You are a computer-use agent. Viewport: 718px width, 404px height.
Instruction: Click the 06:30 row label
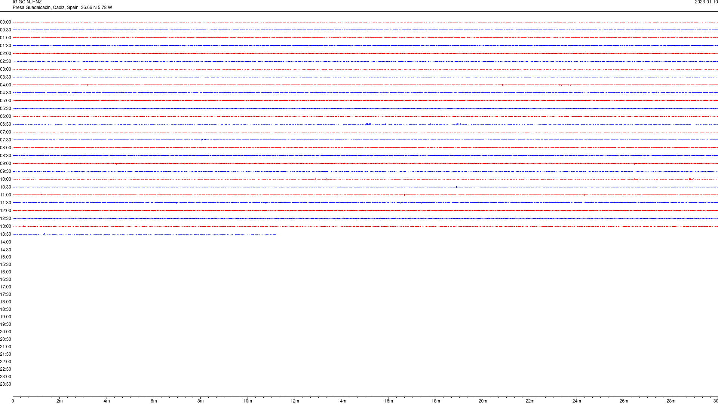click(6, 124)
